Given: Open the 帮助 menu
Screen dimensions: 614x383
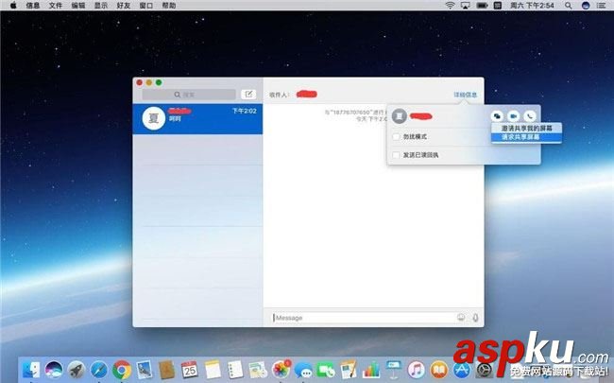Looking at the screenshot, I should [169, 6].
